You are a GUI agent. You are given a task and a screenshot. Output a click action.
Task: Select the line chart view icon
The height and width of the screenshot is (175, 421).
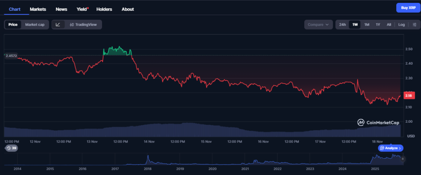58,25
